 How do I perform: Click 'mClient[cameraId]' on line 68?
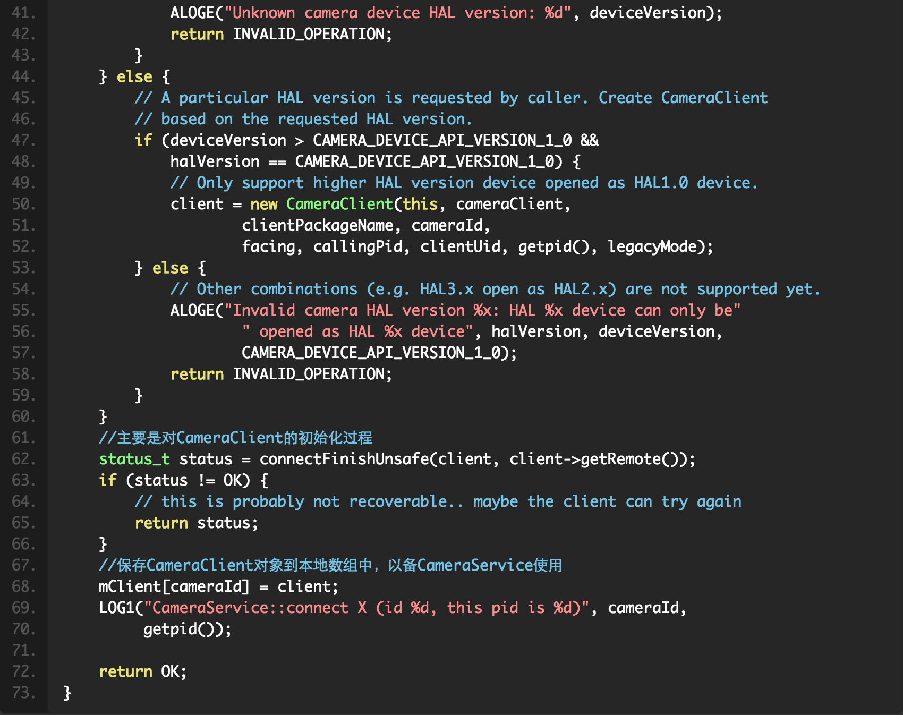pos(174,586)
